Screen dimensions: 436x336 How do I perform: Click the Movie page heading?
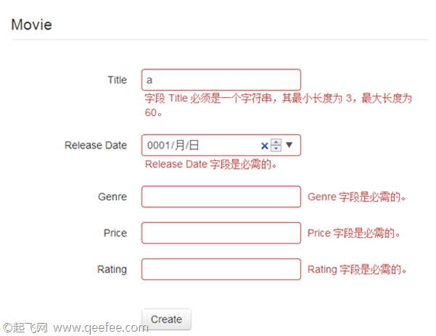click(31, 25)
